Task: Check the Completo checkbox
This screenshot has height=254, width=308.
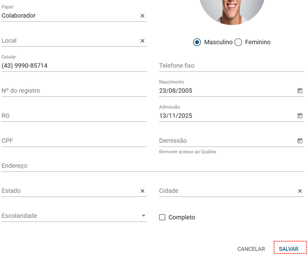Action: (x=162, y=217)
